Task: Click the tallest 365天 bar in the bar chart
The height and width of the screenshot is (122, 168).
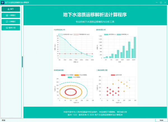Action: [x=135, y=47]
